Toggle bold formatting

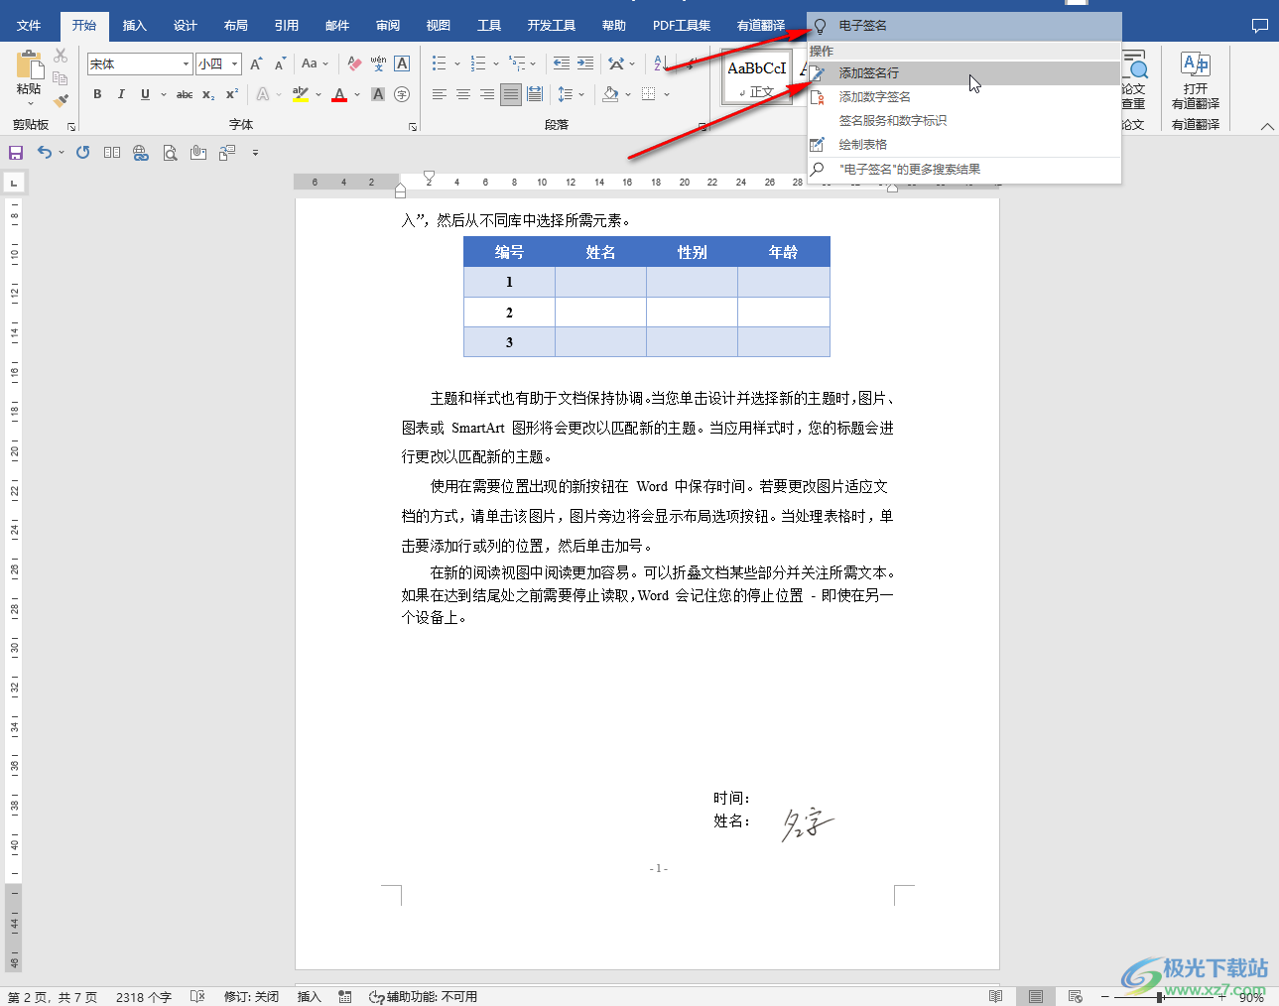coord(97,94)
